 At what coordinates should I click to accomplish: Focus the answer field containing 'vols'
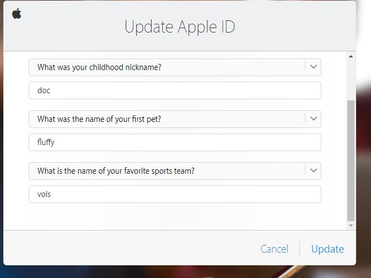[x=175, y=194]
